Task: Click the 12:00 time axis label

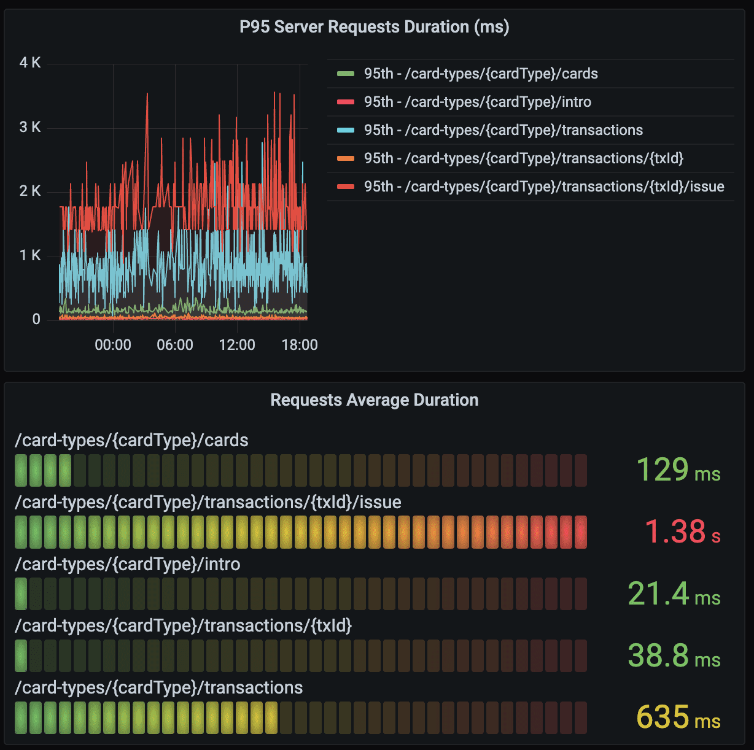Action: click(237, 345)
